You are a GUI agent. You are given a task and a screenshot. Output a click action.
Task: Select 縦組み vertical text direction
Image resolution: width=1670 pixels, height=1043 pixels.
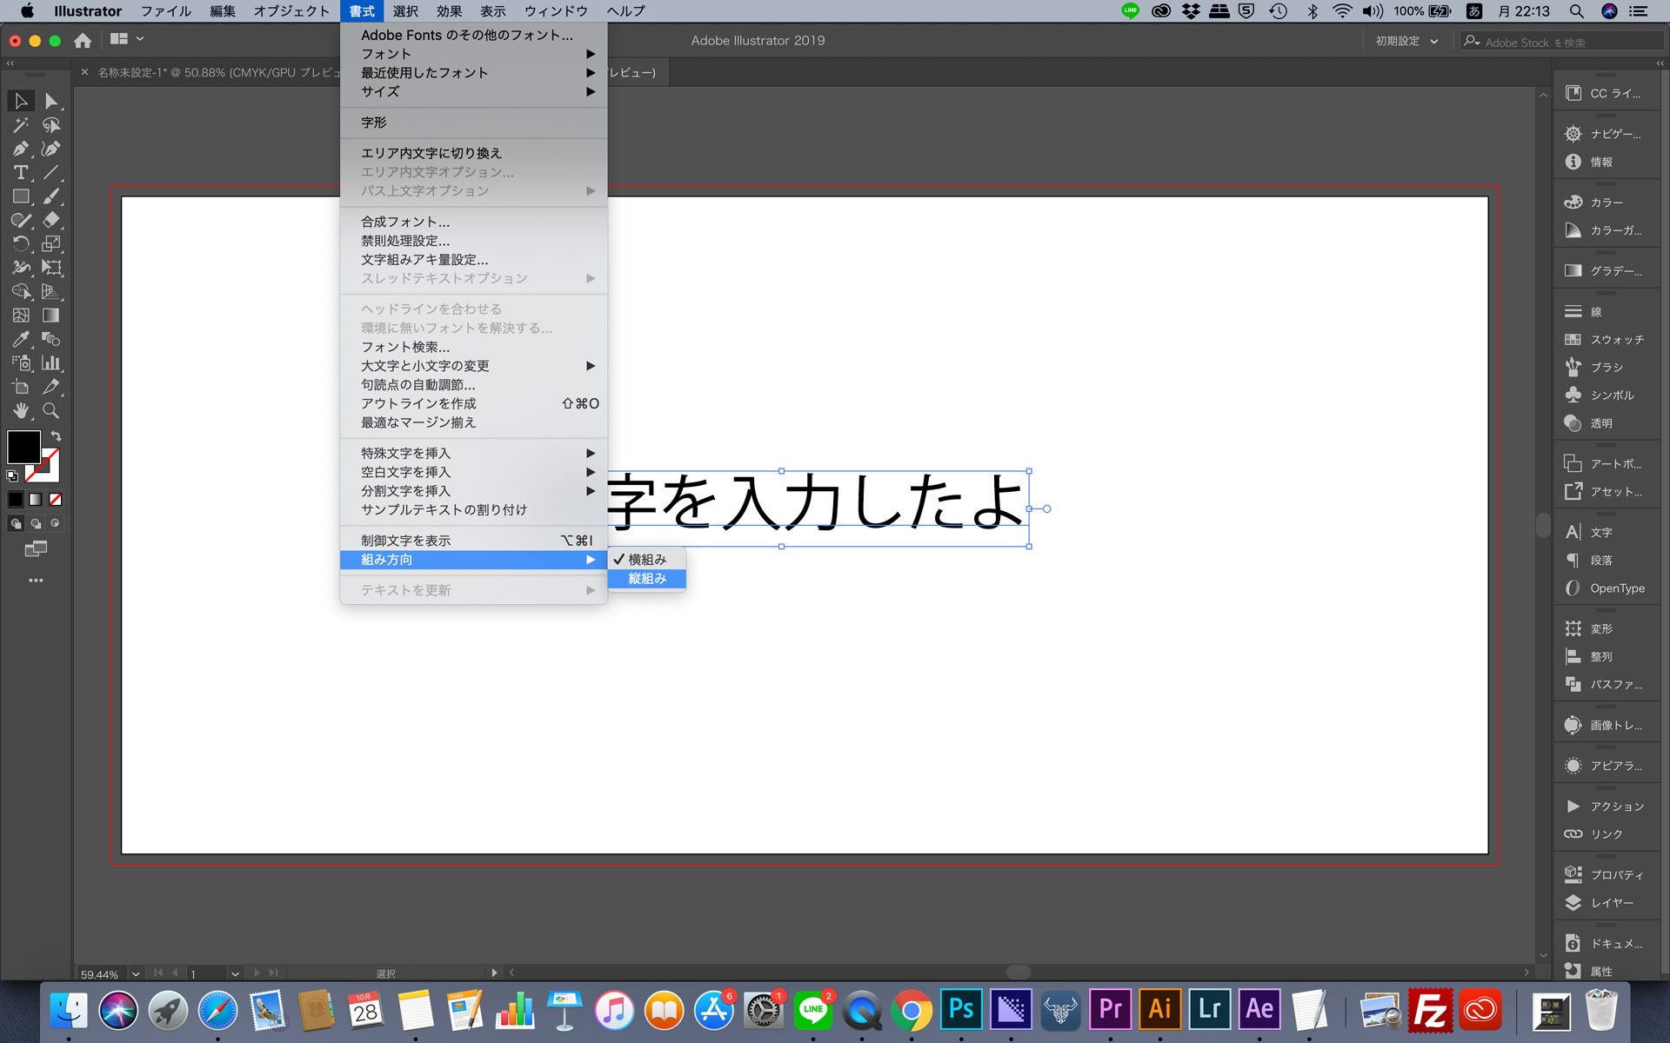point(647,578)
